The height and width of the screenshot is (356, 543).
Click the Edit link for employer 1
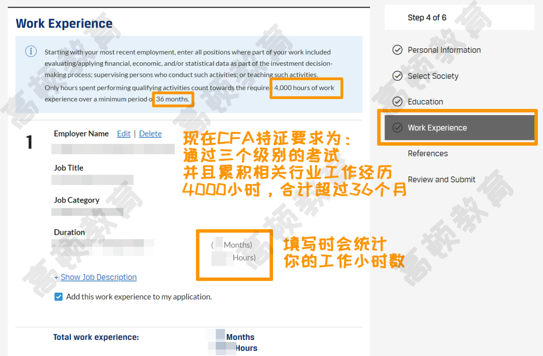[124, 134]
